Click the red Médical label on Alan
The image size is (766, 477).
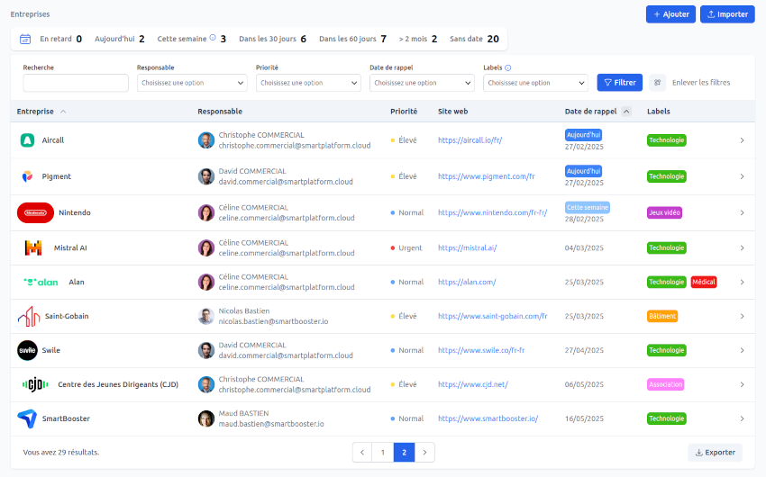click(x=704, y=282)
